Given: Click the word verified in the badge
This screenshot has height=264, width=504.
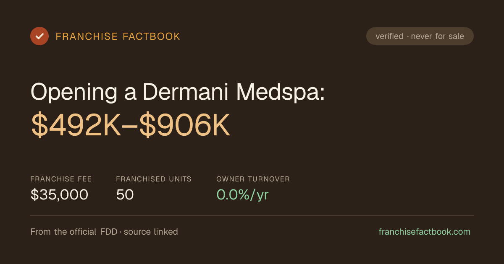Looking at the screenshot, I should coord(389,36).
